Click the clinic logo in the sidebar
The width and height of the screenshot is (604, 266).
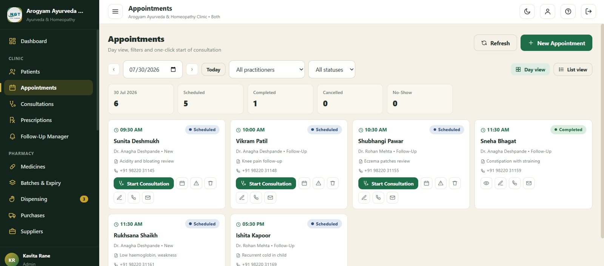[15, 15]
